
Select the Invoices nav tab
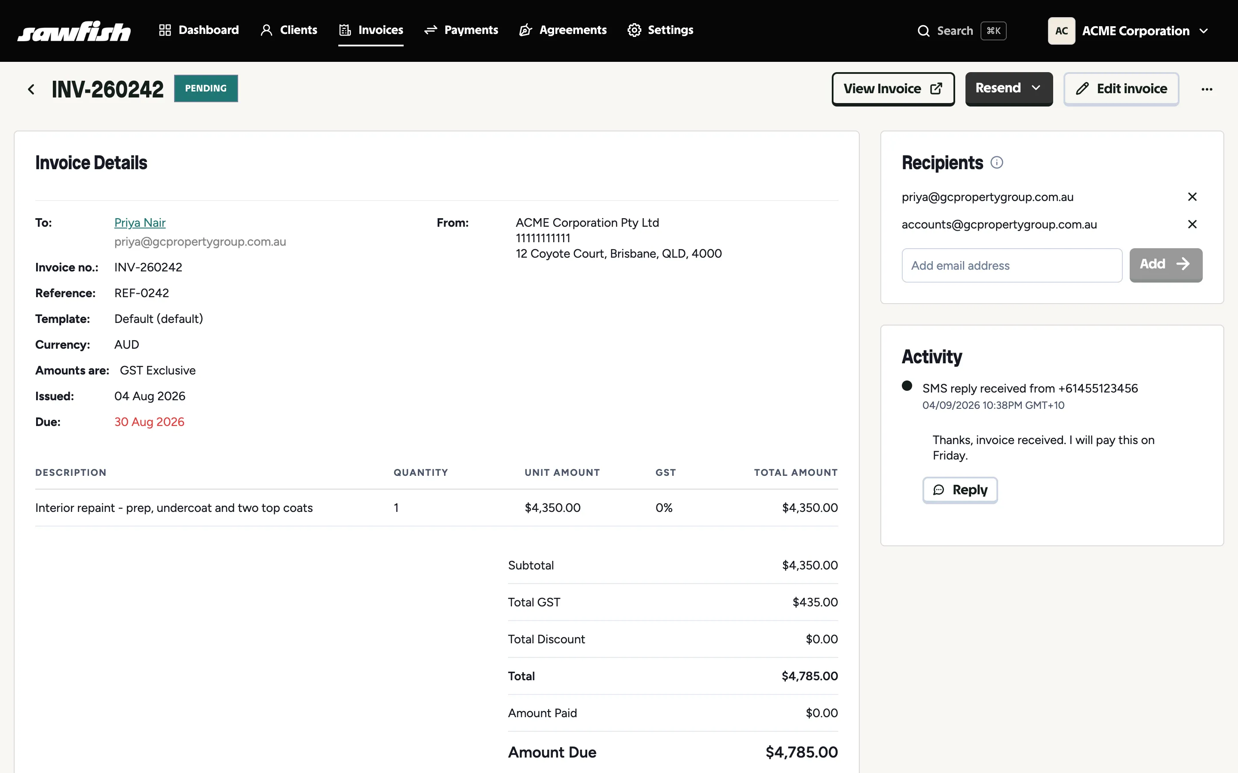[371, 30]
